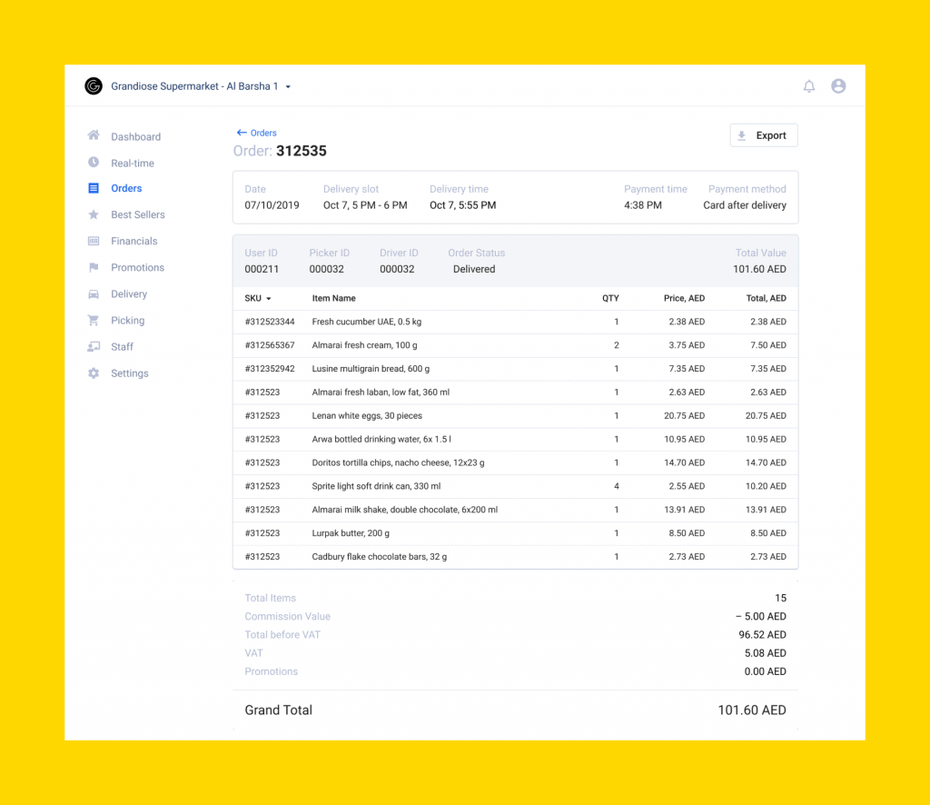Click Almarai milk shake item

[404, 510]
